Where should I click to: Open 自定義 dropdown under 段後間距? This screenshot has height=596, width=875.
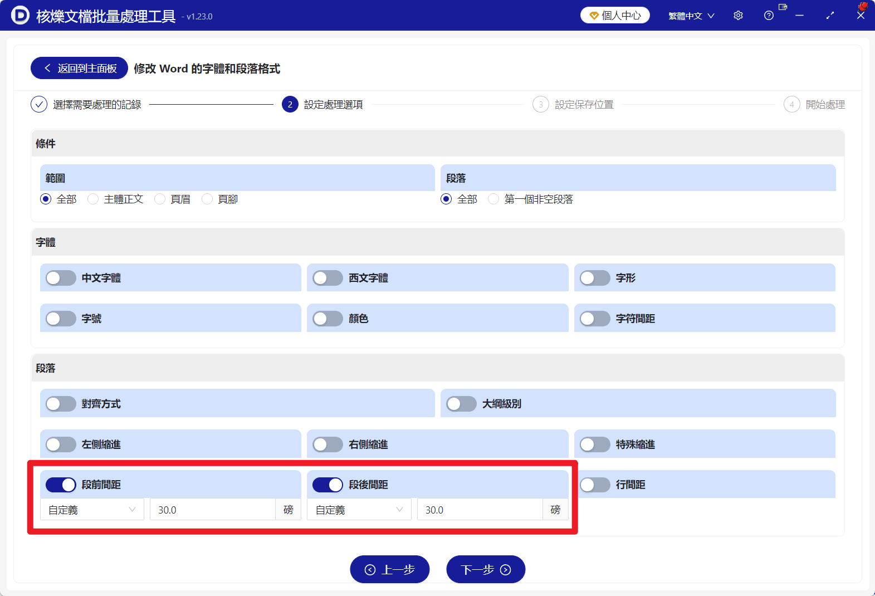tap(359, 510)
